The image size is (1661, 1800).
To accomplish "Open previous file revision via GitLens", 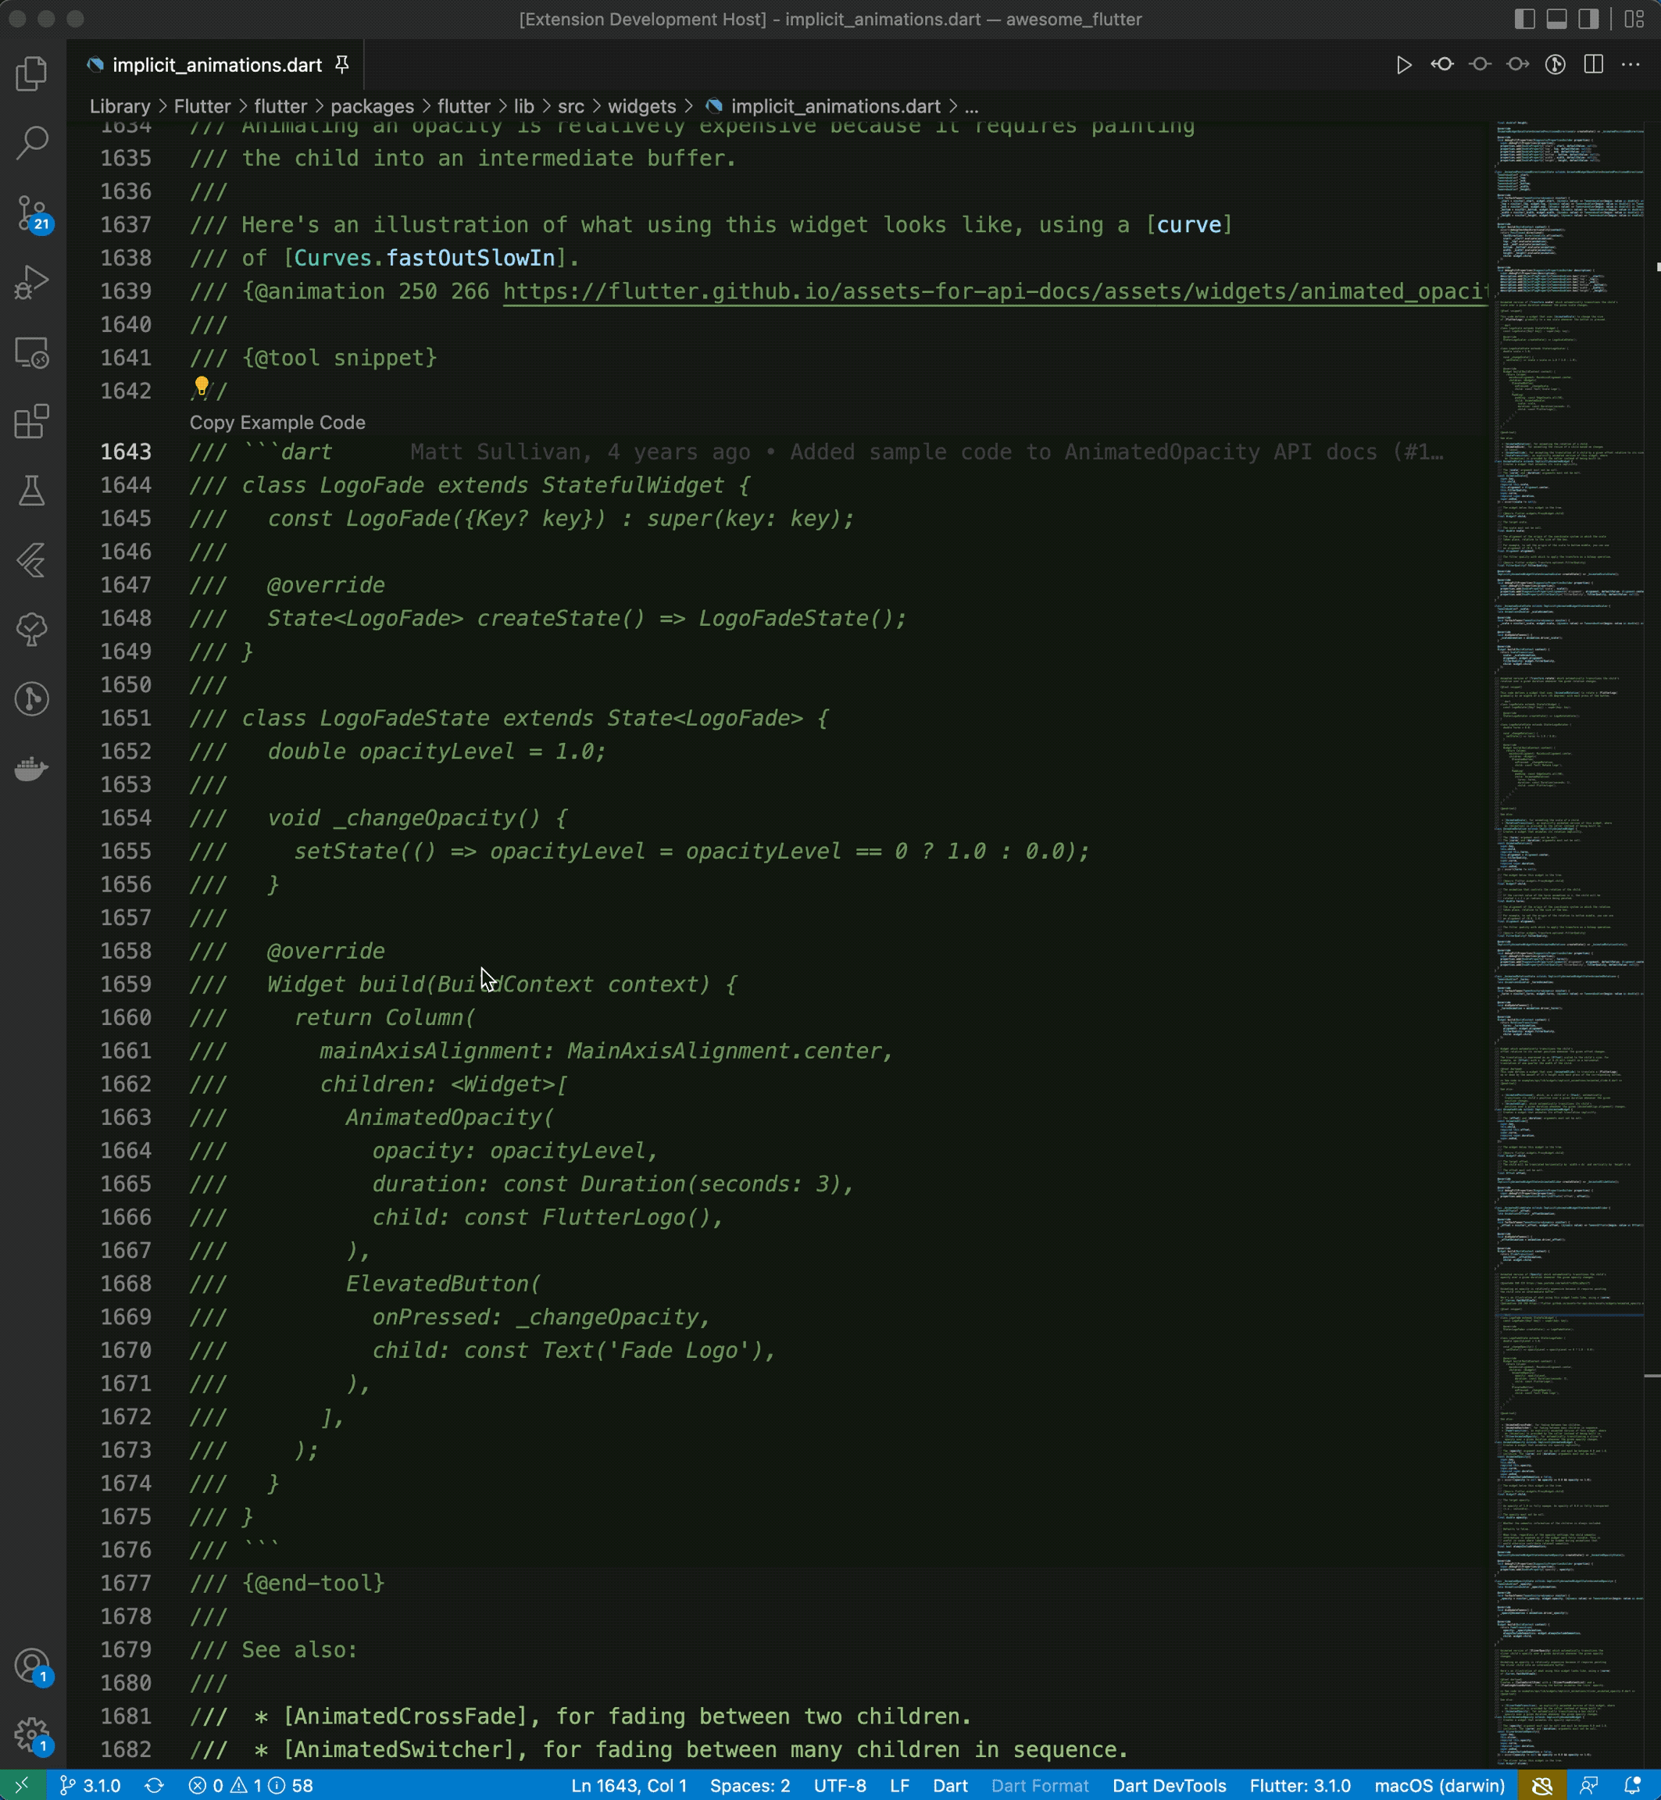I will point(1441,65).
